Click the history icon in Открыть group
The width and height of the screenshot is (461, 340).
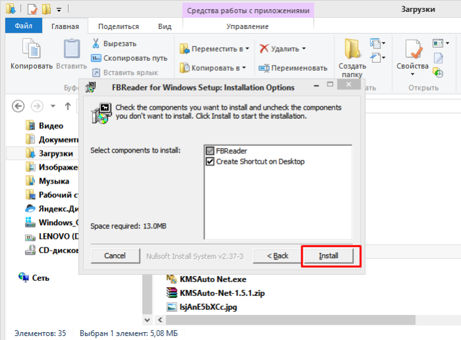(x=438, y=73)
